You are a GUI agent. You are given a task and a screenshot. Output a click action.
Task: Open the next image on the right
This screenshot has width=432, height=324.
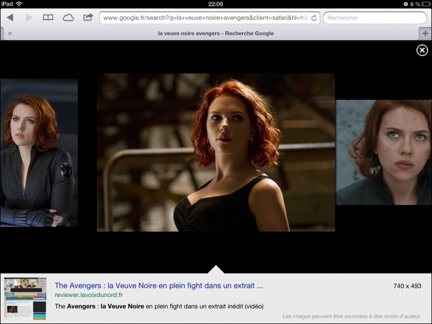[x=383, y=152]
